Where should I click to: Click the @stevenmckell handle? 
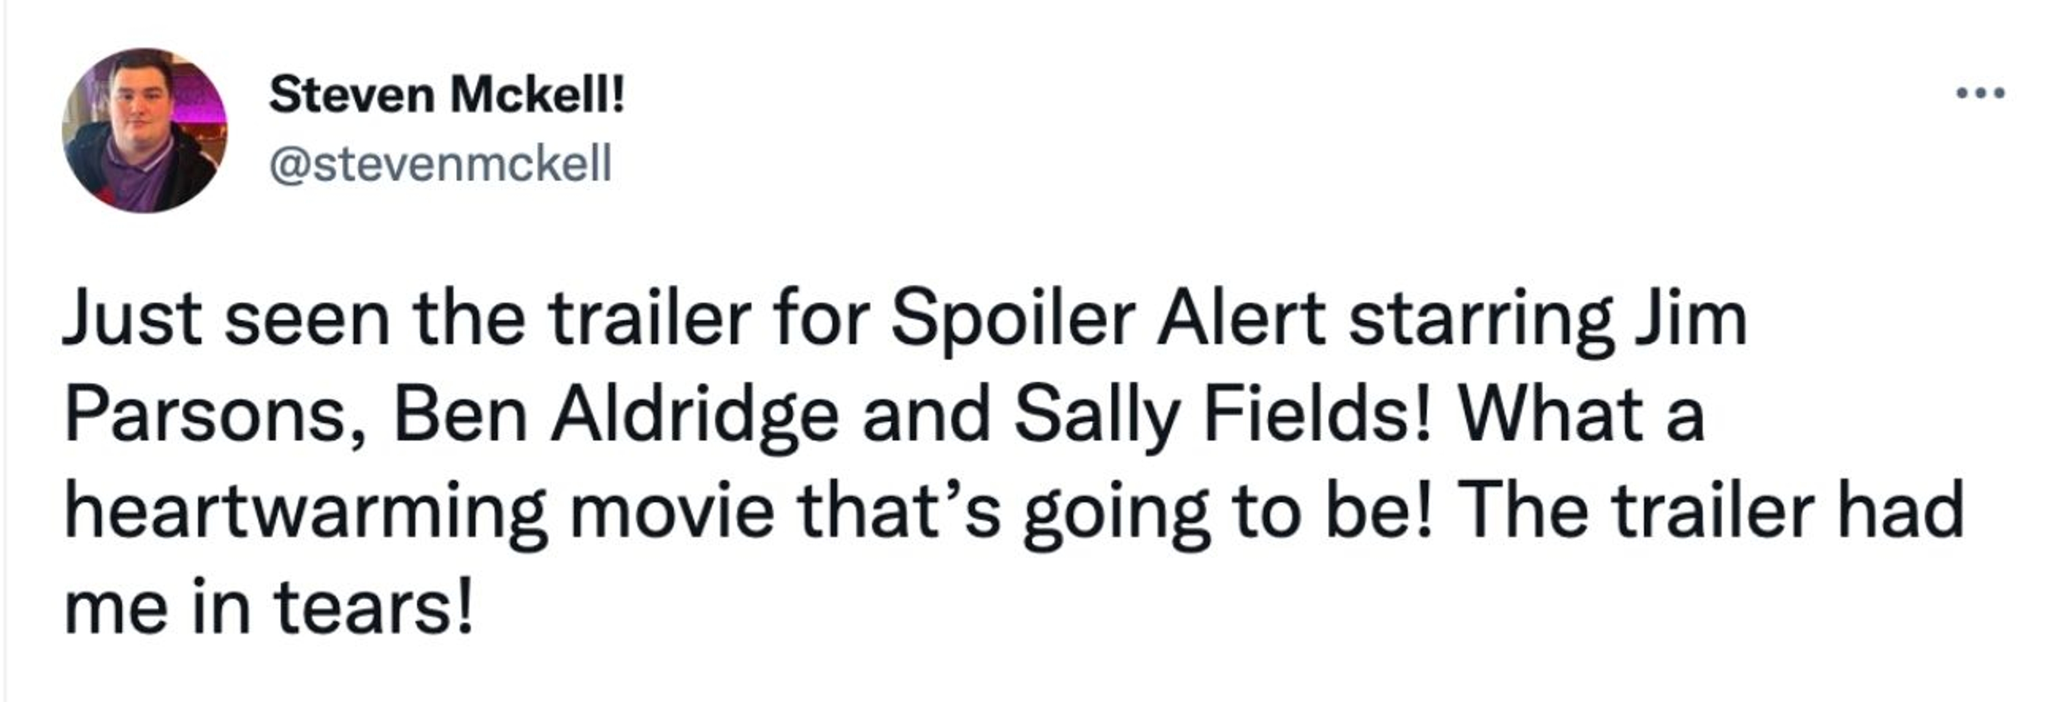[441, 164]
